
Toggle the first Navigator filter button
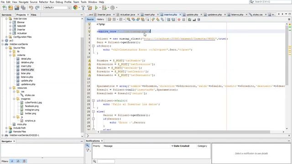12,161
